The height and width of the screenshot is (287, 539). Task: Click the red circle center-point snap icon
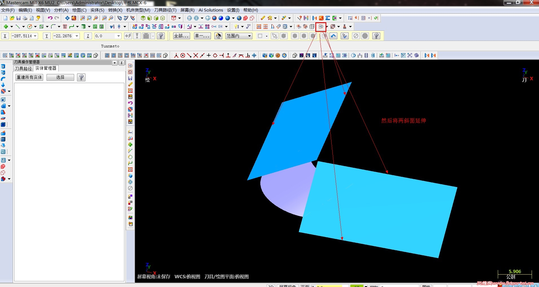pos(183,55)
